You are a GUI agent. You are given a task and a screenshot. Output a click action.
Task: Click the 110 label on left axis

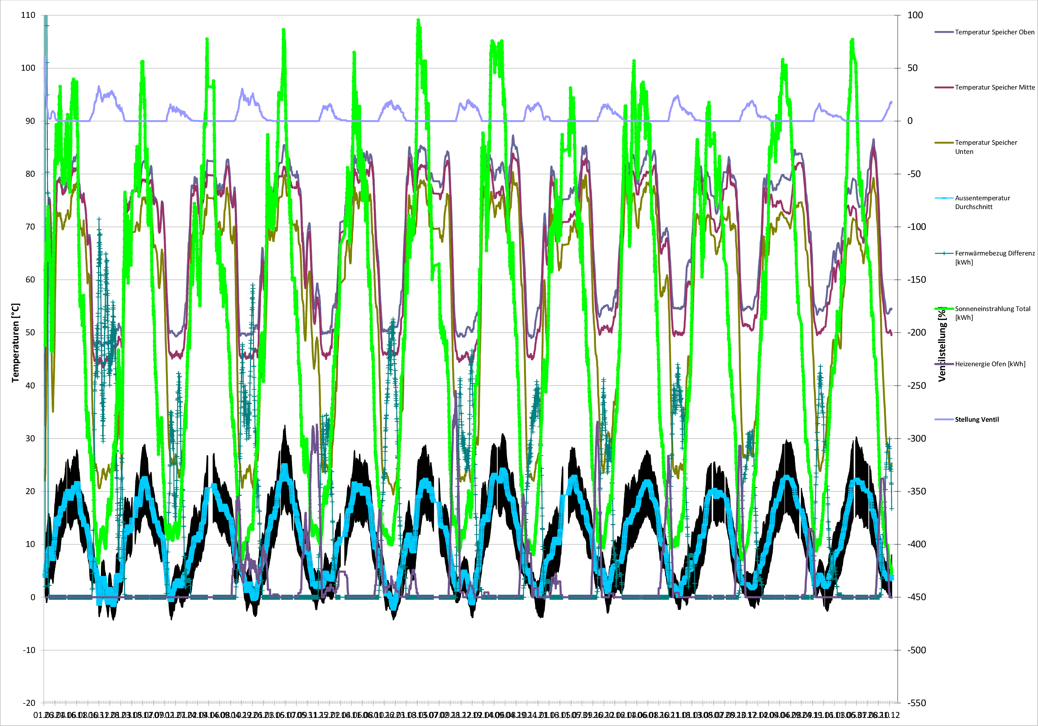(28, 15)
